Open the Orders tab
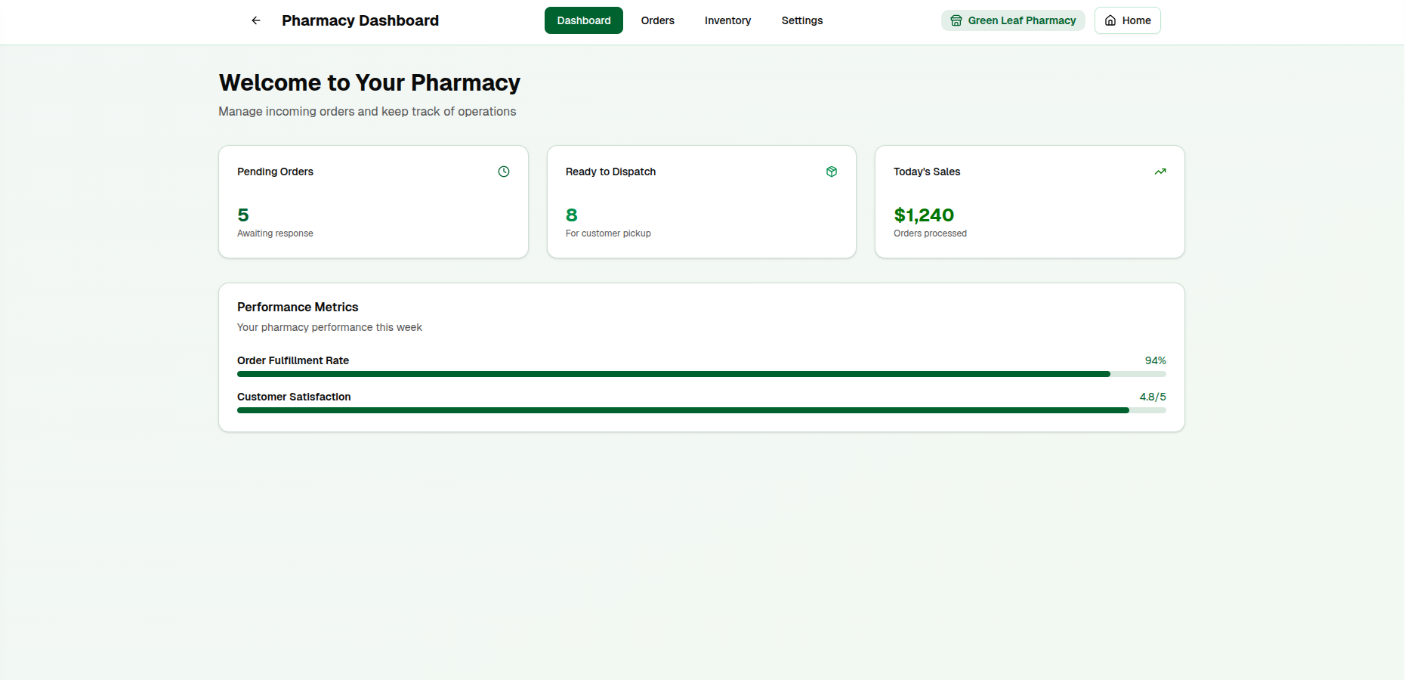This screenshot has width=1405, height=680. [x=657, y=20]
